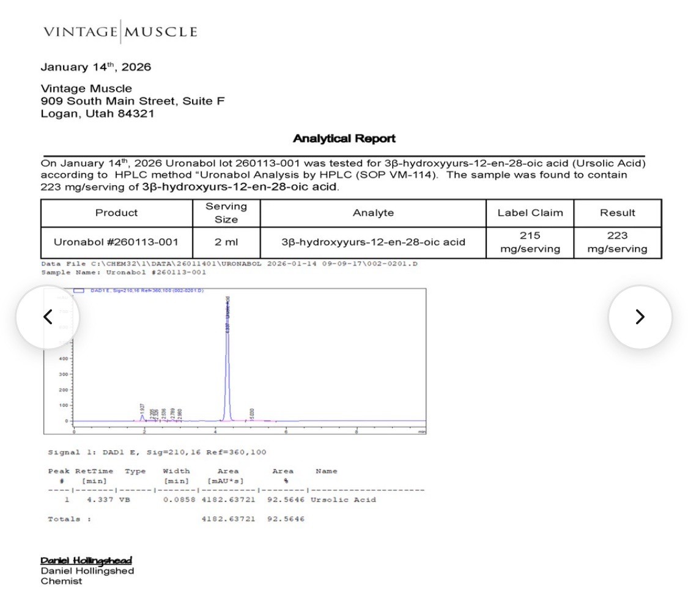
Task: Click retention time value '4.337'
Action: (x=100, y=500)
